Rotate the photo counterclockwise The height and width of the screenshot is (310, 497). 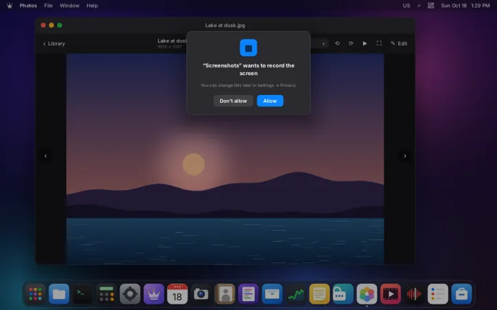pos(338,43)
